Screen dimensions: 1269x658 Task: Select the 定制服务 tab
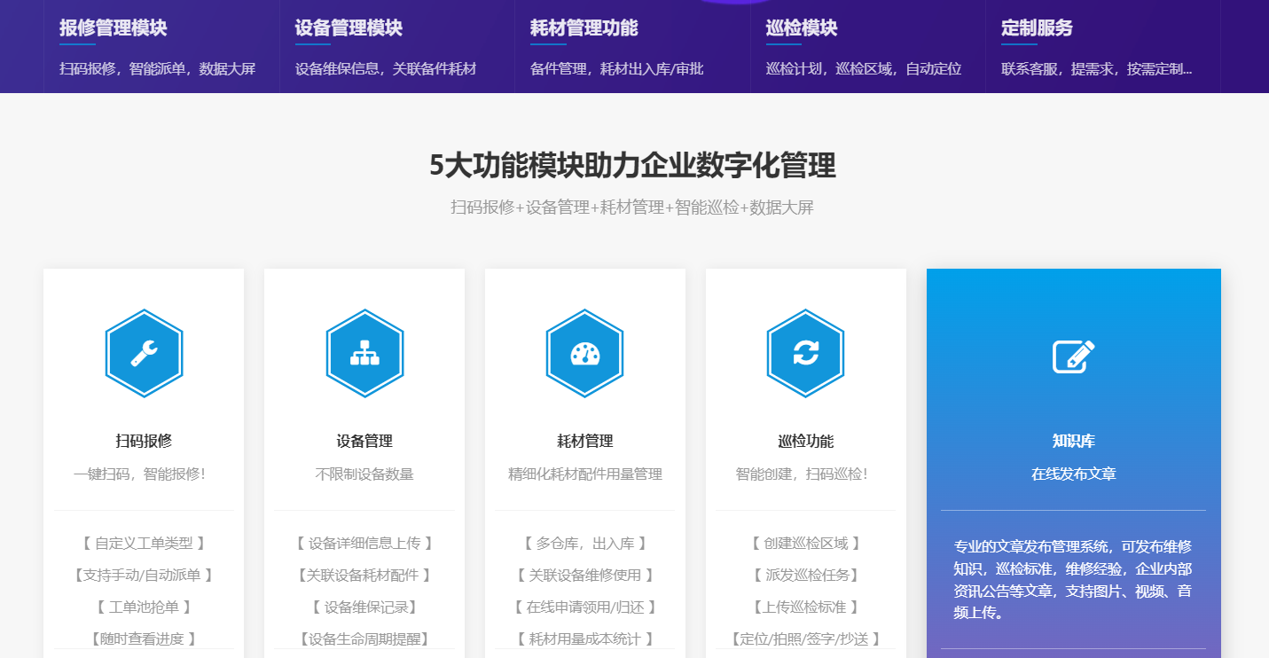tap(1037, 28)
